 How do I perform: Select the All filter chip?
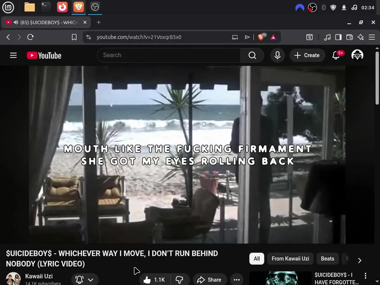[x=256, y=258]
